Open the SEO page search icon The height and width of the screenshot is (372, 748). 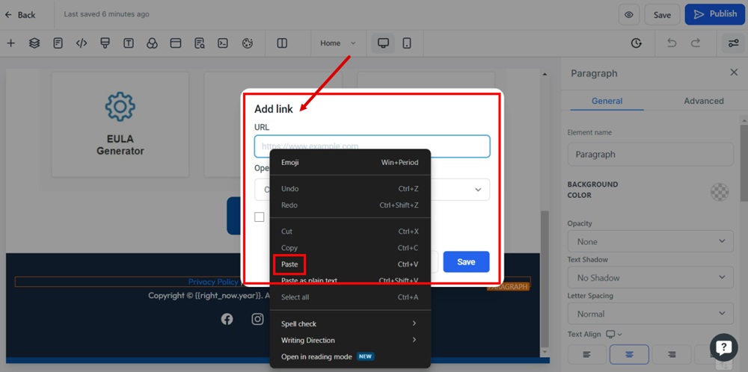200,43
